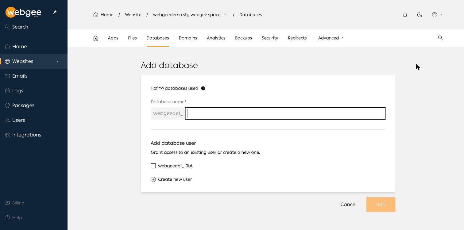Screen dimensions: 464x230
Task: Click the 'Add database' heading
Action: tap(169, 65)
